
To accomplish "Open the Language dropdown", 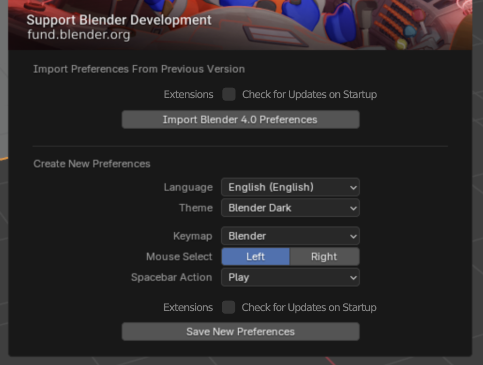I will [x=290, y=187].
